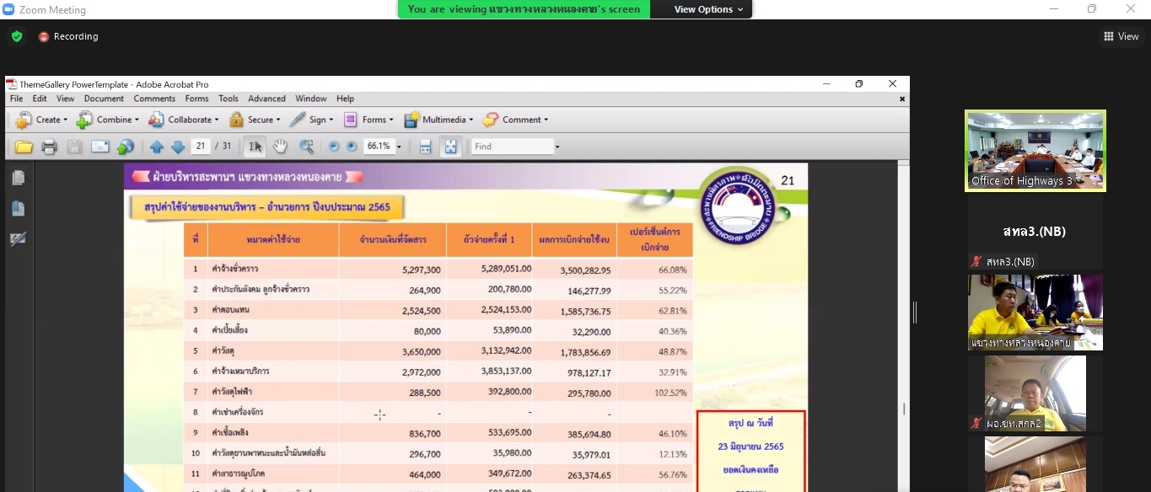This screenshot has height=492, width=1151.
Task: Select the Office of Highways 3 video thumbnail
Action: tap(1035, 150)
